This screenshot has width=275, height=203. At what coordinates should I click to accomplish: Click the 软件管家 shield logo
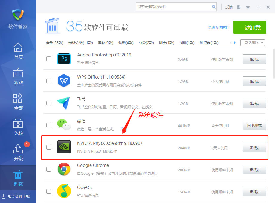[18, 15]
